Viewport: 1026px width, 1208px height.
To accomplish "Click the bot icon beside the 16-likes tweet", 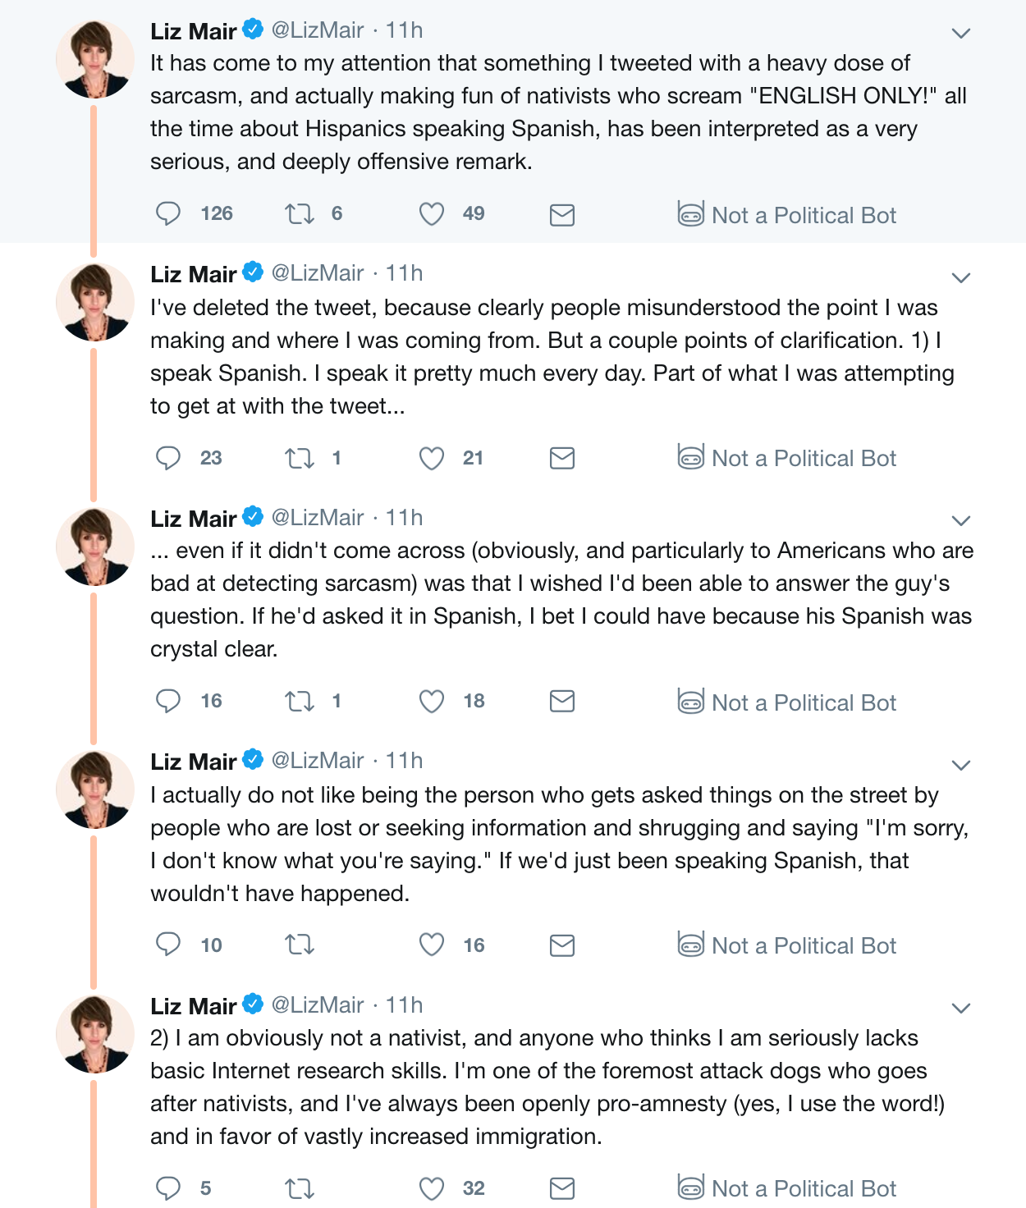I will coord(690,944).
